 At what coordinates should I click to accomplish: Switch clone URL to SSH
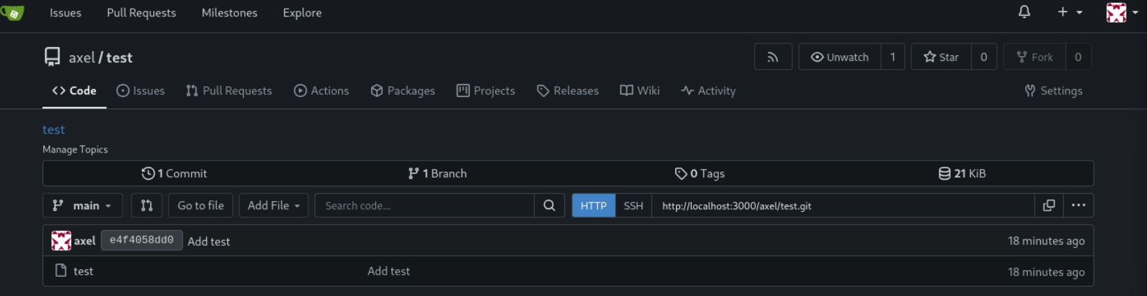coord(633,206)
